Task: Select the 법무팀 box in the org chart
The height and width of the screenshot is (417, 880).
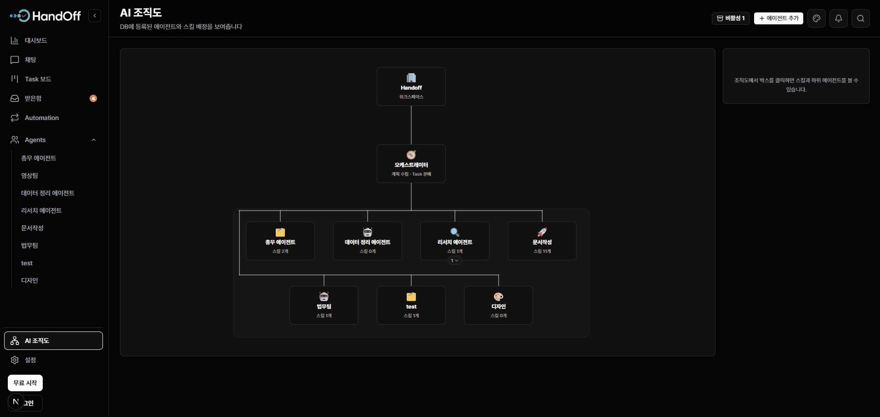Action: click(324, 305)
